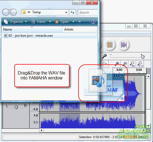Click the Redo arrow icon in Audacity
The height and width of the screenshot is (142, 153).
point(105,64)
